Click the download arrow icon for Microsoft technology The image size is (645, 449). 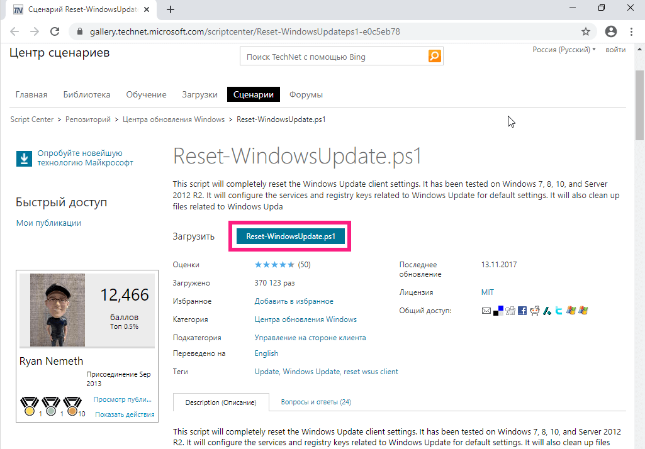[x=24, y=158]
